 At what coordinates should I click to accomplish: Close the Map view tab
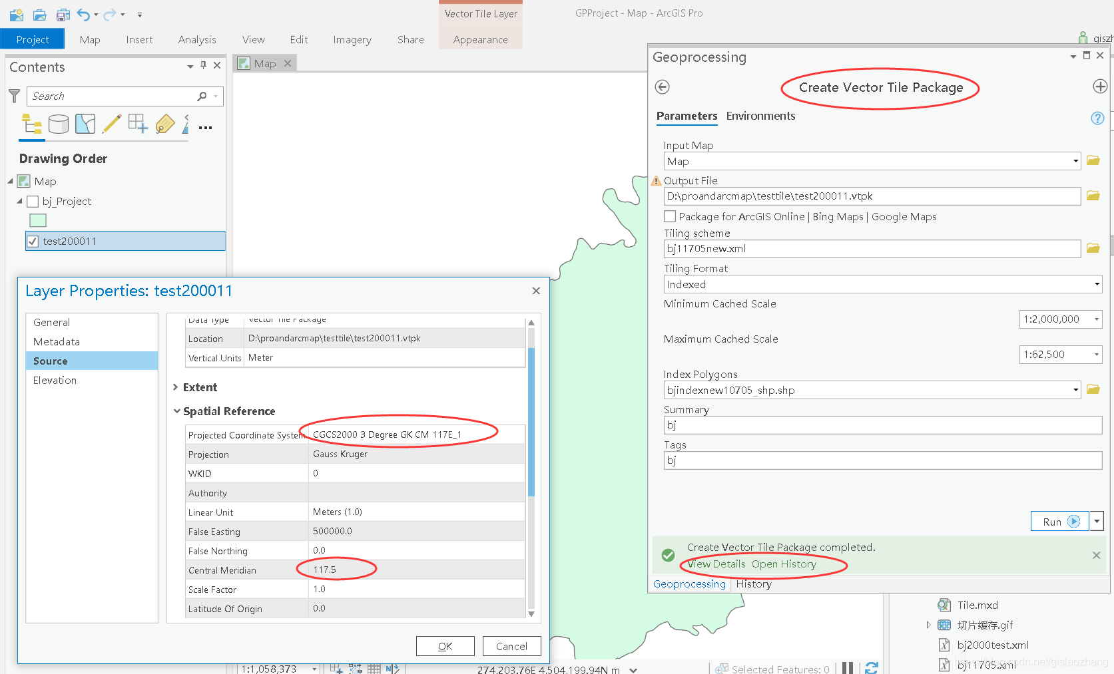pyautogui.click(x=288, y=63)
